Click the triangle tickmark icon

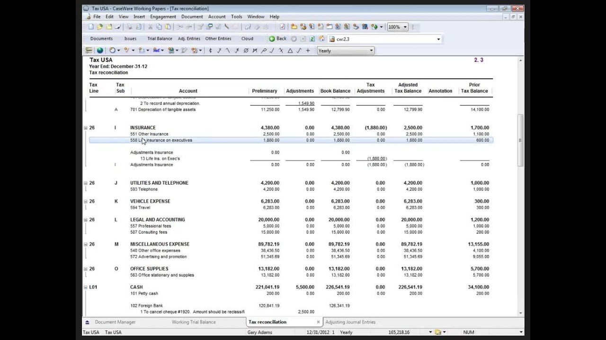(290, 51)
